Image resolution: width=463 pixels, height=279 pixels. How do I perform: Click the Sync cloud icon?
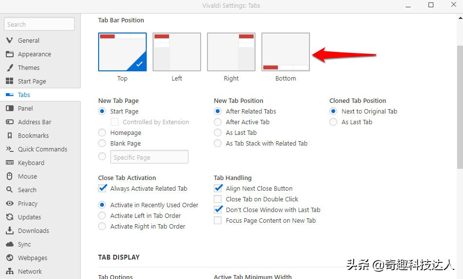coord(9,244)
